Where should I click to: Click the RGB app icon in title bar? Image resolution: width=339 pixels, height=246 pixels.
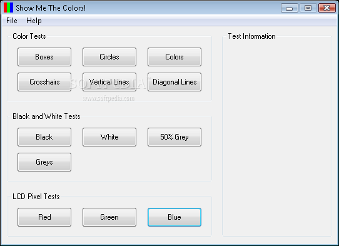click(x=8, y=8)
